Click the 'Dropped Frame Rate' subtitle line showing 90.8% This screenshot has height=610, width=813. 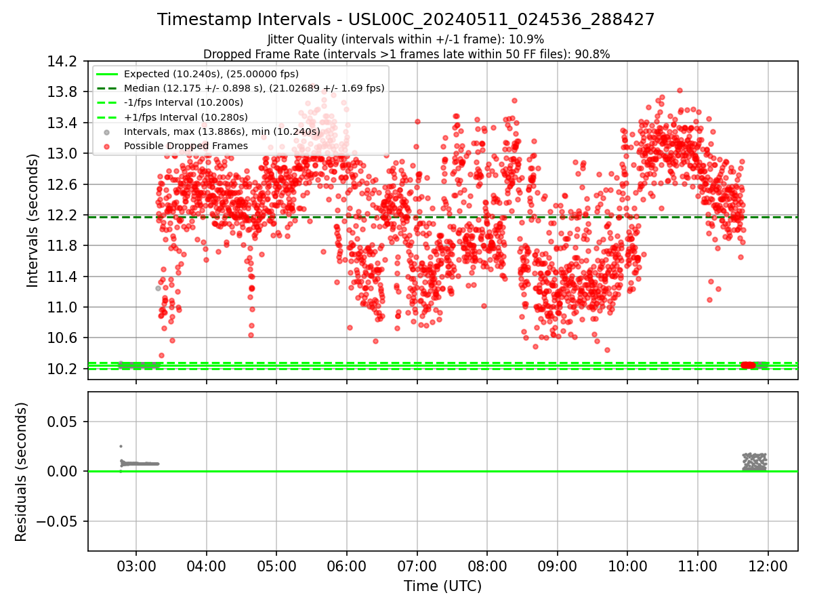pyautogui.click(x=406, y=54)
